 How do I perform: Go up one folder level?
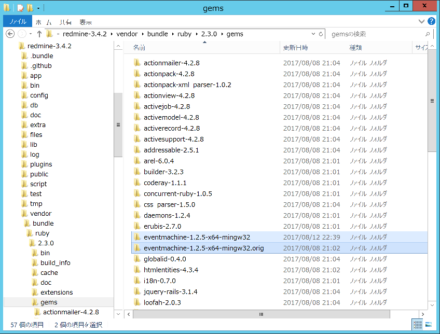coord(39,34)
